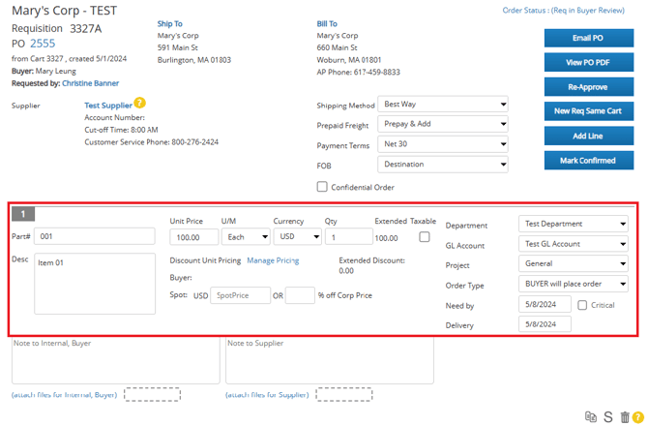Open the Shipping Method dropdown
Image resolution: width=648 pixels, height=426 pixels.
(444, 105)
